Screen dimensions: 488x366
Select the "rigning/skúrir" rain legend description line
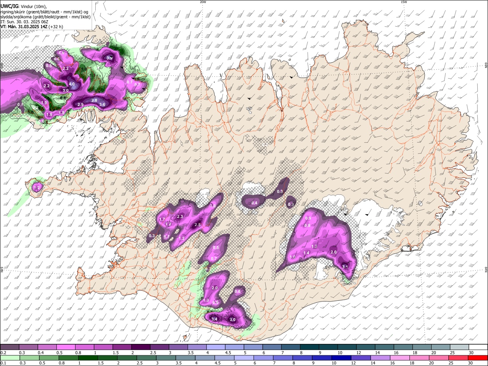tap(44, 11)
